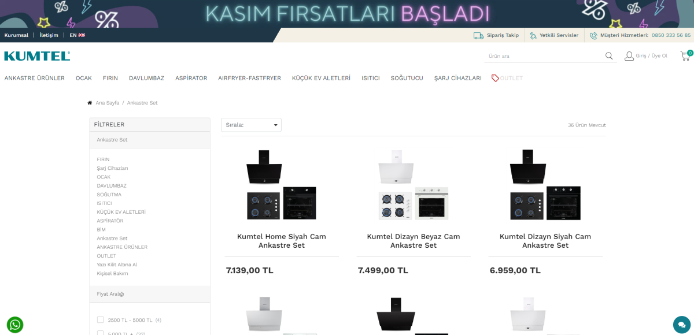The image size is (694, 335).
Task: Click the user account icon
Action: [629, 56]
